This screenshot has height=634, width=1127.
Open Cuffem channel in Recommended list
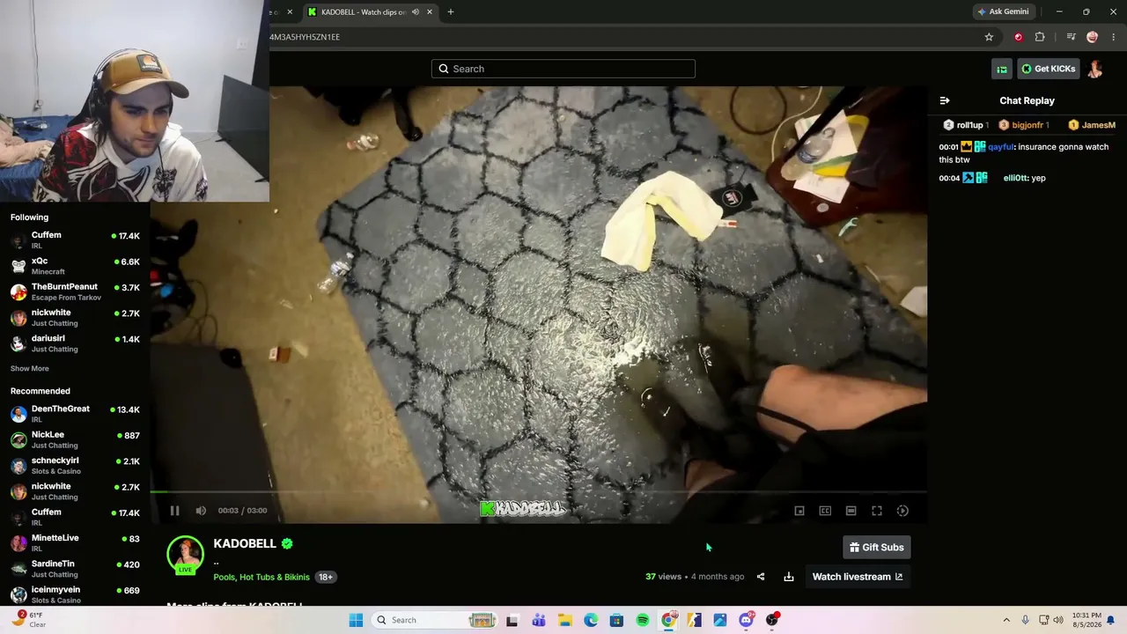tap(75, 517)
